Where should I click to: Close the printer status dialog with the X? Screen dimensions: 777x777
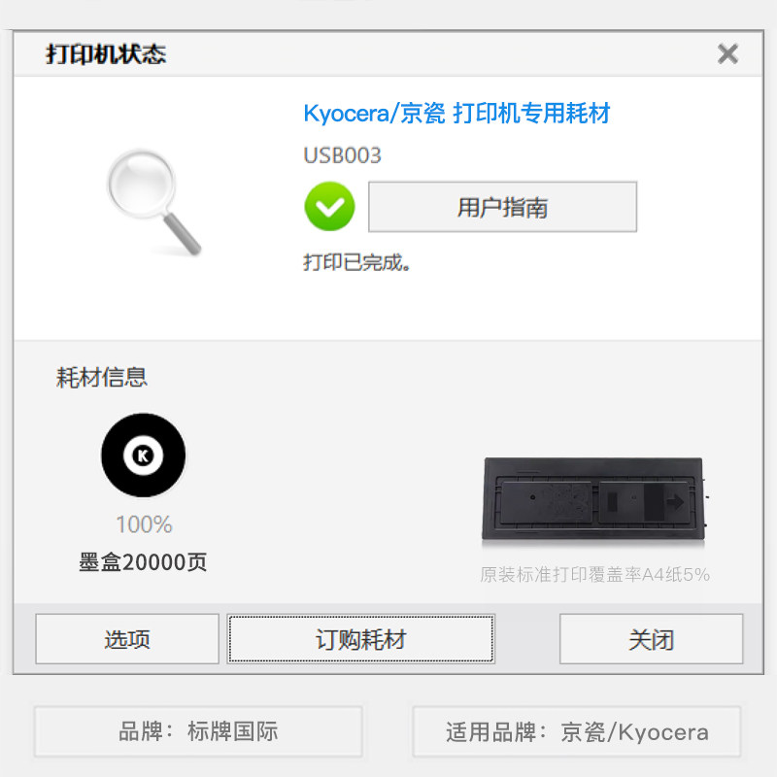(727, 53)
